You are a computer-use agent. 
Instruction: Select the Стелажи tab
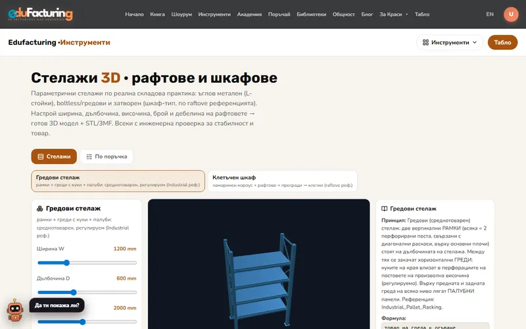pos(54,157)
